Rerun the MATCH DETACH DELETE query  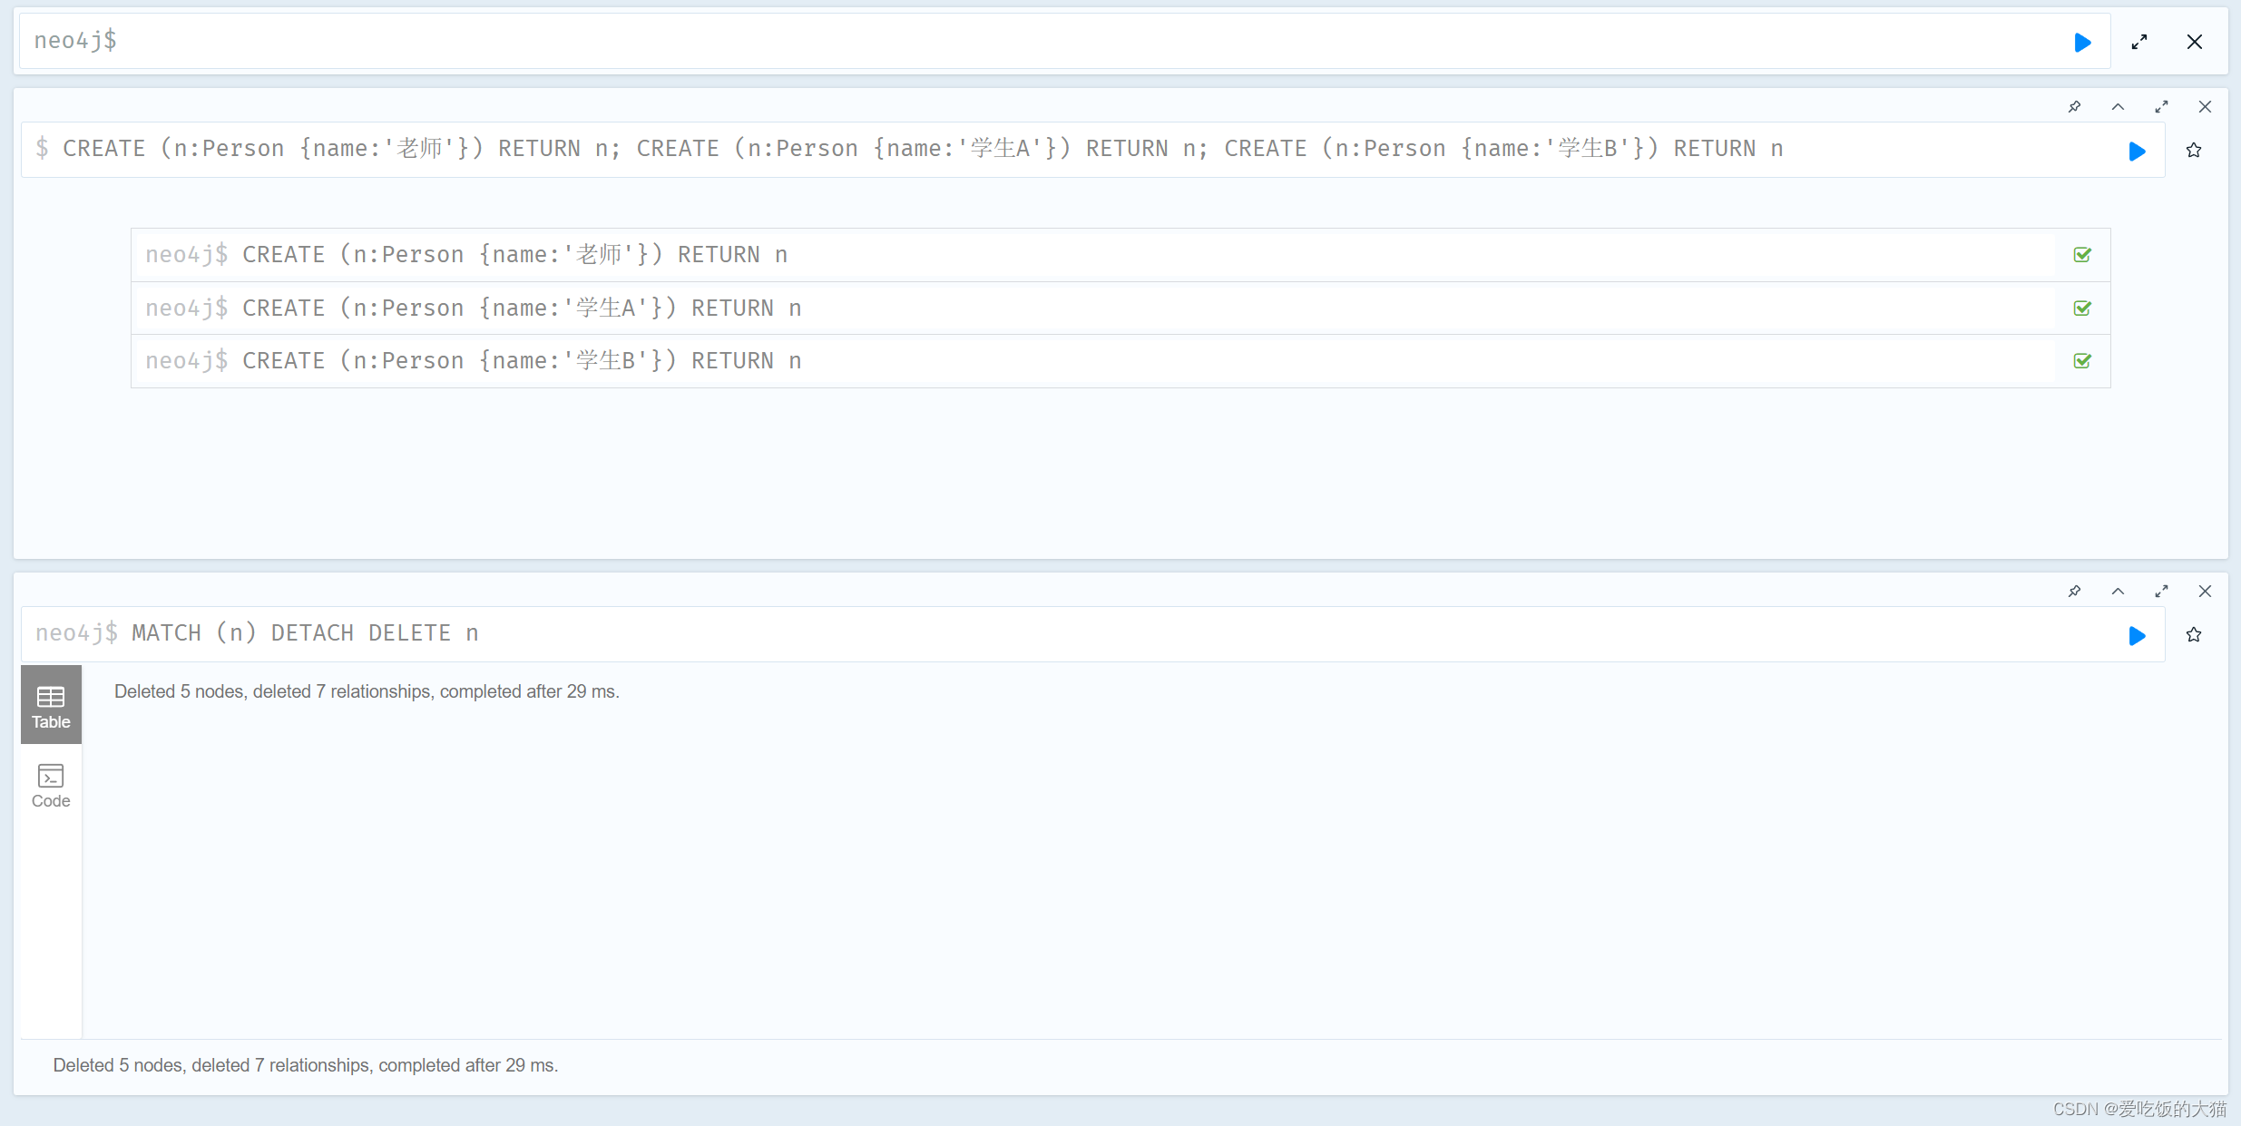(2137, 635)
